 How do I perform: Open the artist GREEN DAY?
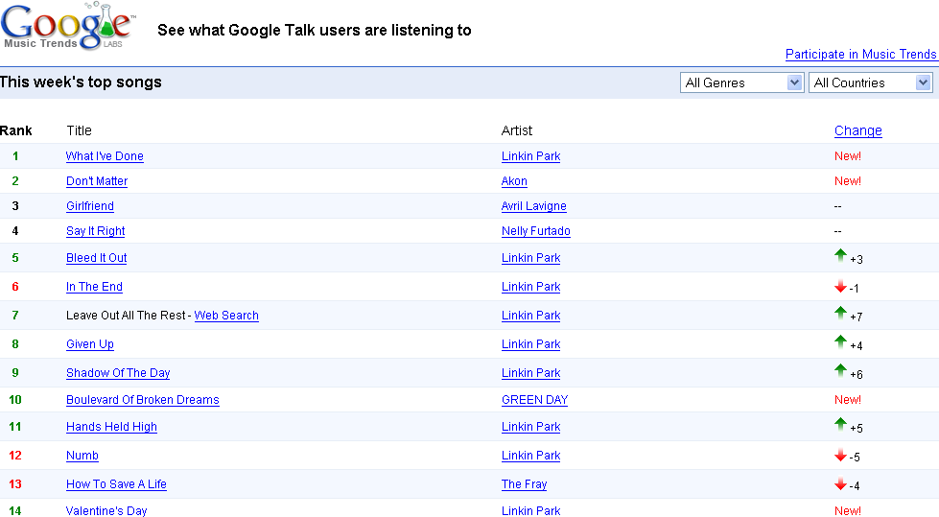tap(535, 400)
